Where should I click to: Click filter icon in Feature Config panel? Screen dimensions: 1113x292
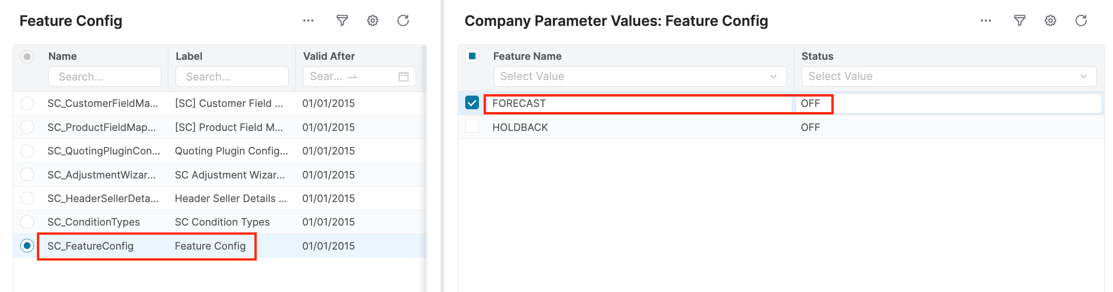click(342, 21)
